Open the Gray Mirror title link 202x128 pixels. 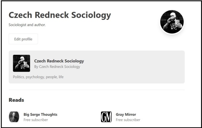pos(126,114)
